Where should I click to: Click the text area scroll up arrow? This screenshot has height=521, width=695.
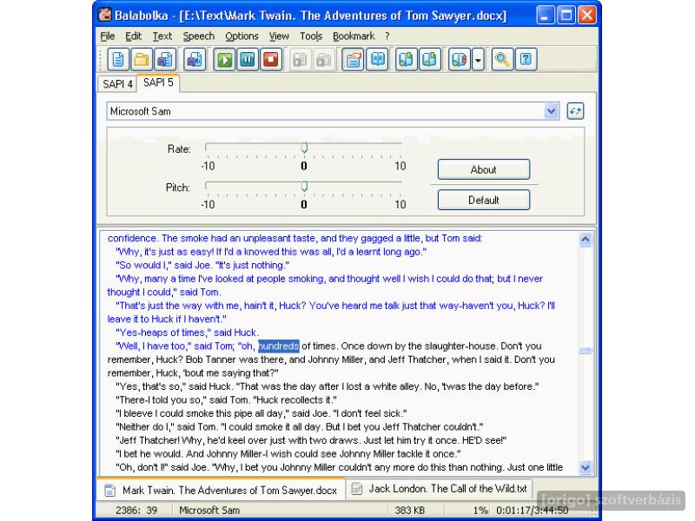point(585,240)
